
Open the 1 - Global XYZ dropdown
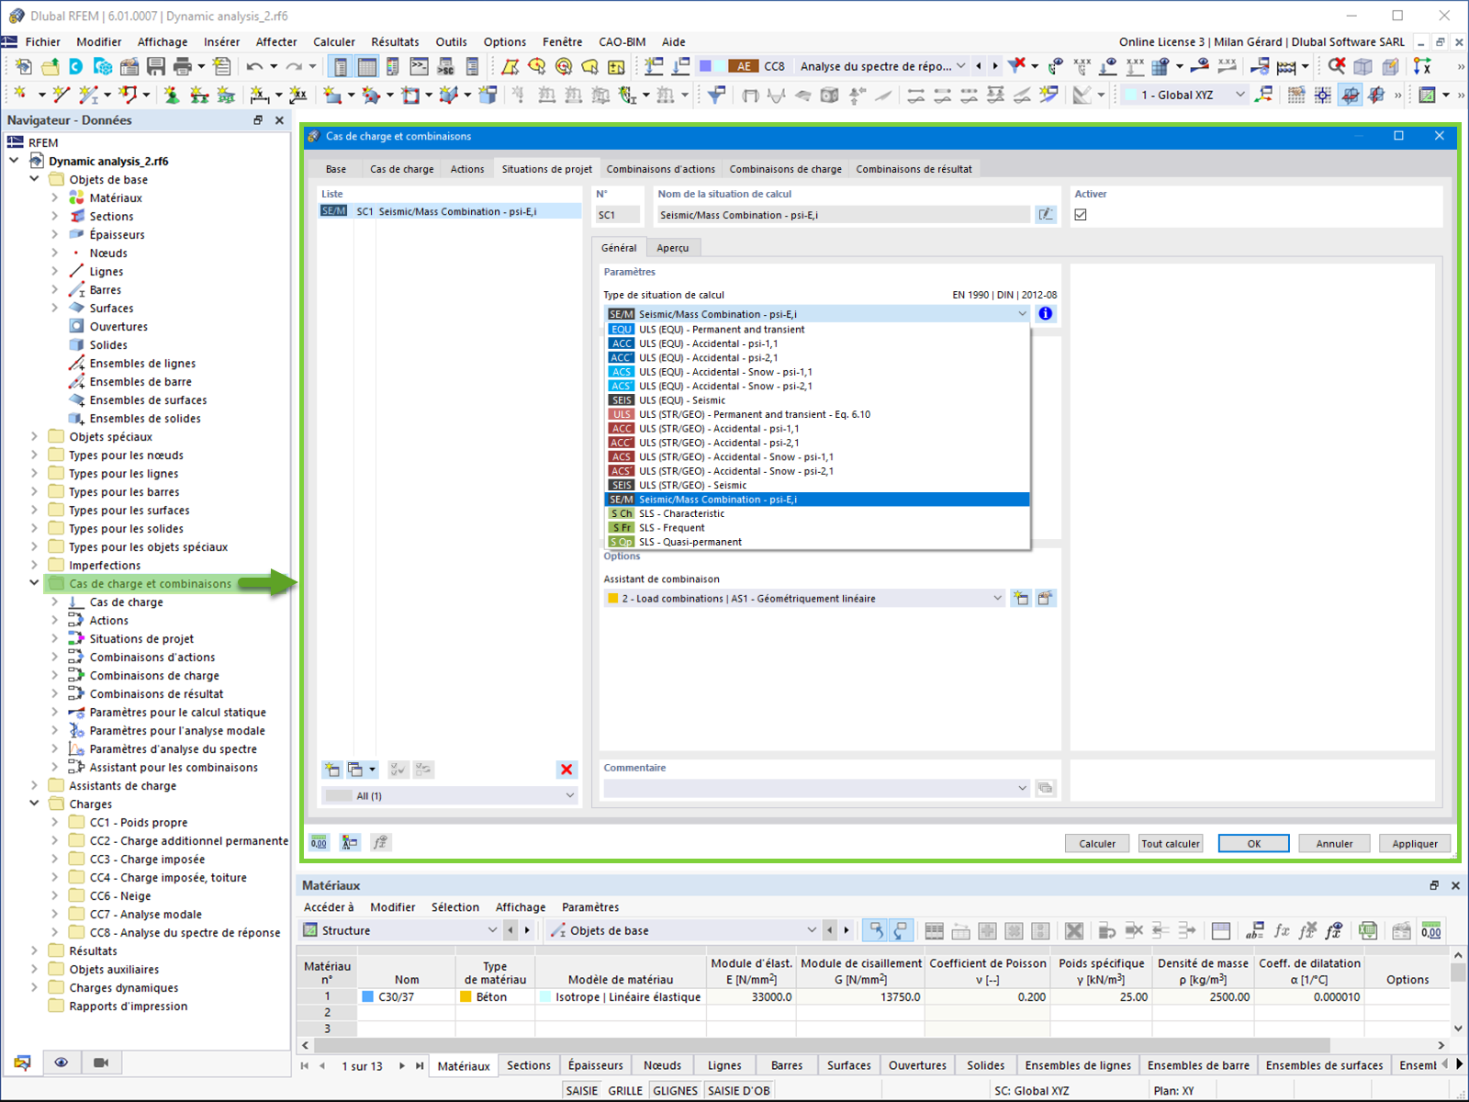coord(1240,95)
